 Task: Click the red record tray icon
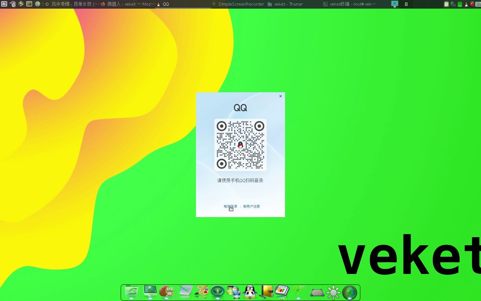(472, 4)
